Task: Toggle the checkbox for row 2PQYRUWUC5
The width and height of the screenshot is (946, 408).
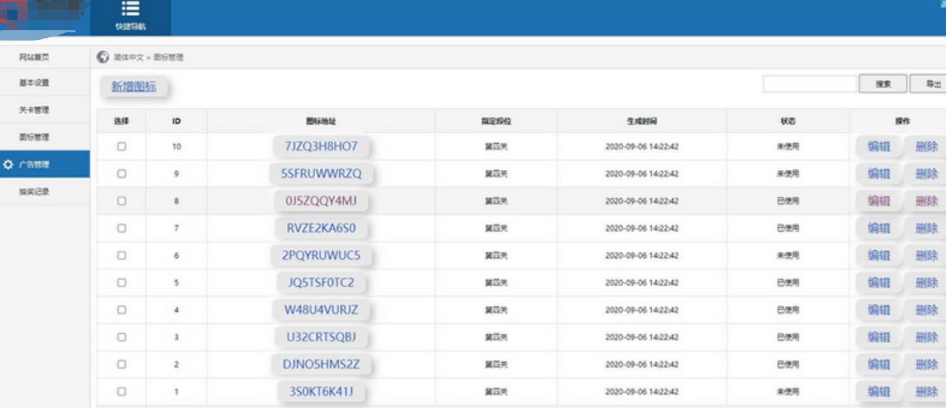Action: click(x=122, y=256)
